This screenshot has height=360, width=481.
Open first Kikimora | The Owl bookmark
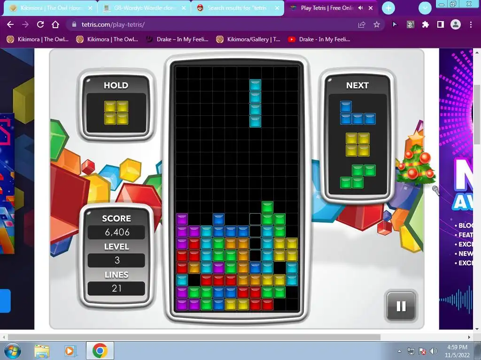[x=38, y=39]
